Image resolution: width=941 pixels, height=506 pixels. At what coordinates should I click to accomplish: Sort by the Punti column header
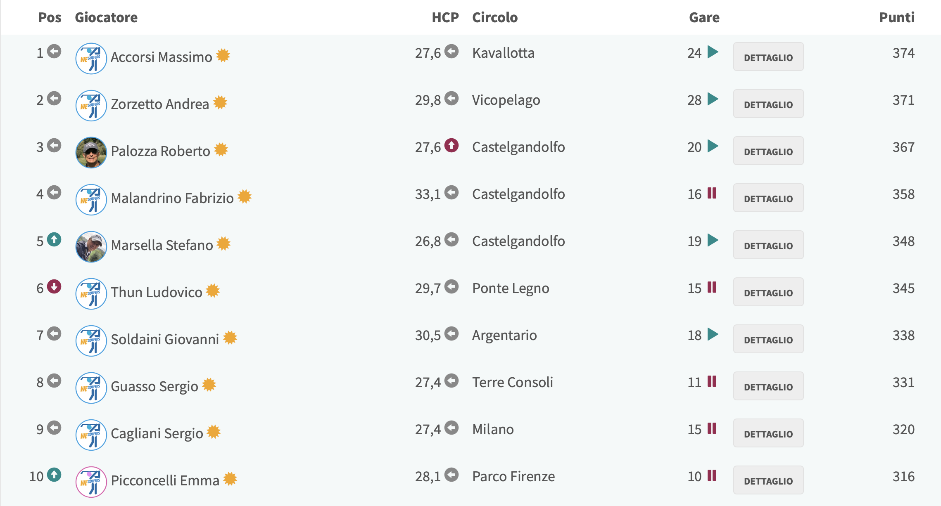click(896, 17)
